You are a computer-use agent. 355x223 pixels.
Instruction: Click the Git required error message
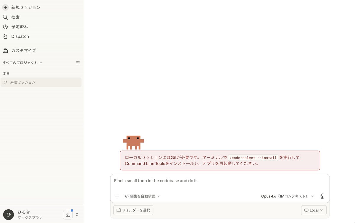click(x=220, y=161)
